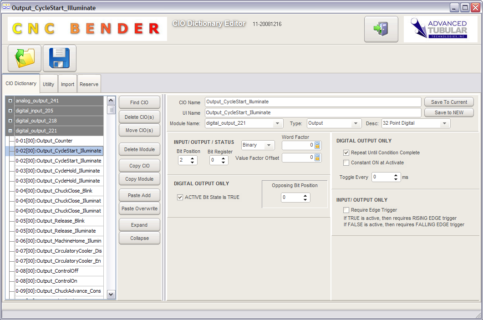Switch to the Utility tab
Image resolution: width=483 pixels, height=320 pixels.
[48, 84]
